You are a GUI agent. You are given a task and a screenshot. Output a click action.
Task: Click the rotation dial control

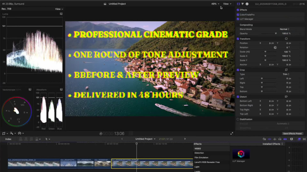pos(275,48)
